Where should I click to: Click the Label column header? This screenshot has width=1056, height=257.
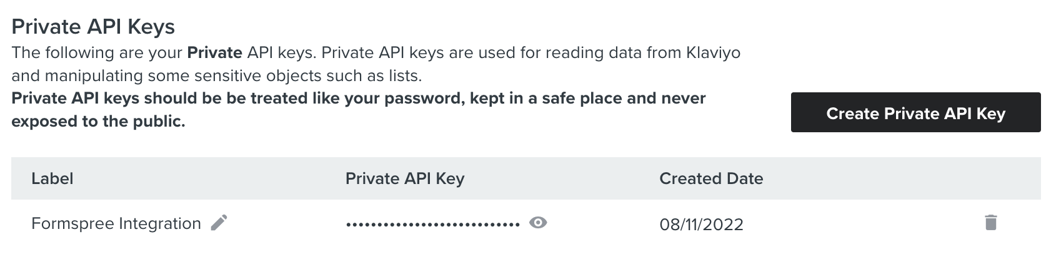coord(52,178)
